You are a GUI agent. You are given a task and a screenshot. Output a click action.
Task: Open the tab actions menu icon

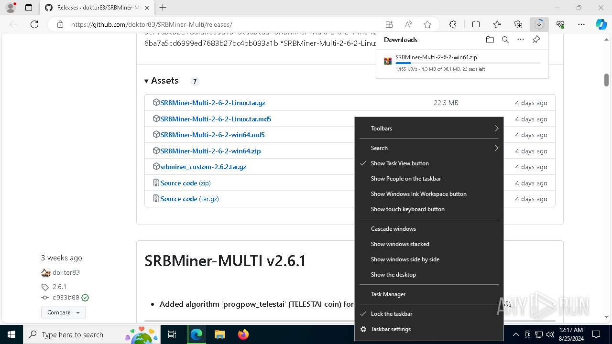(x=29, y=8)
